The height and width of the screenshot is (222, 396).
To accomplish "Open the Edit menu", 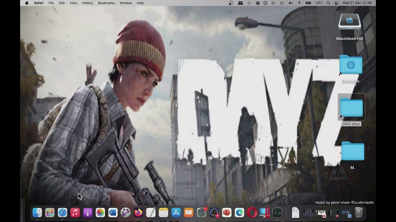I will [62, 3].
